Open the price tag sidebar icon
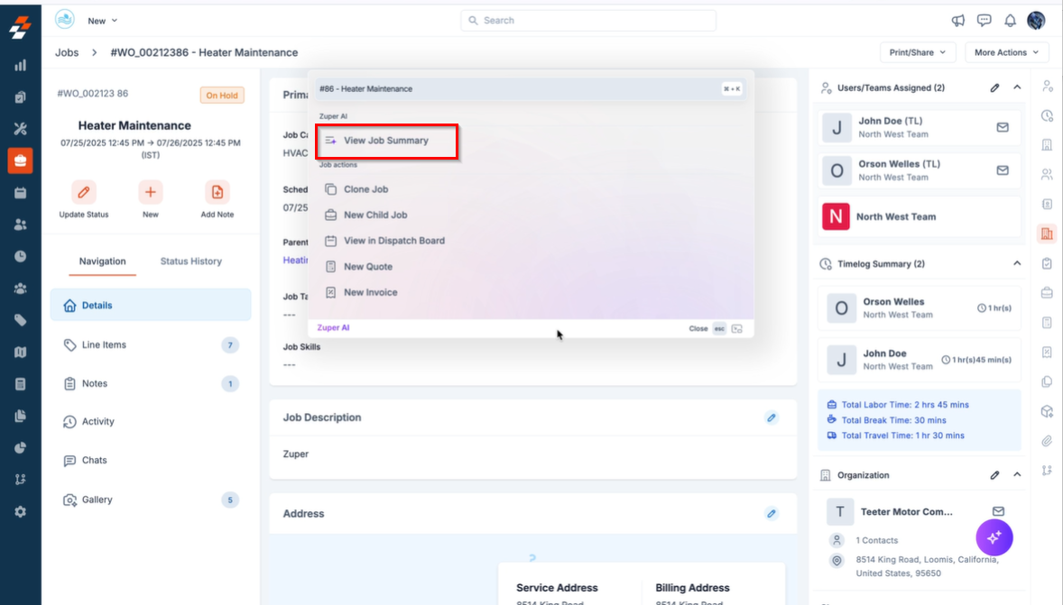The image size is (1063, 605). (x=21, y=320)
